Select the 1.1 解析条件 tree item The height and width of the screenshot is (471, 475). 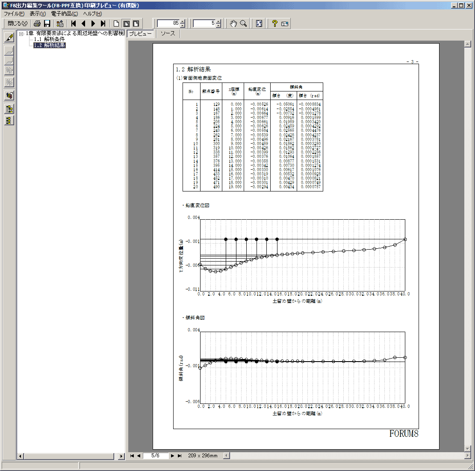[49, 39]
